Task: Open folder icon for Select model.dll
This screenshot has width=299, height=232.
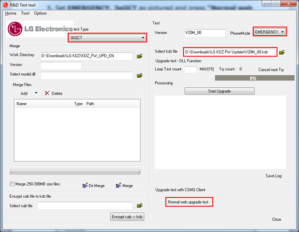Action: 140,75
